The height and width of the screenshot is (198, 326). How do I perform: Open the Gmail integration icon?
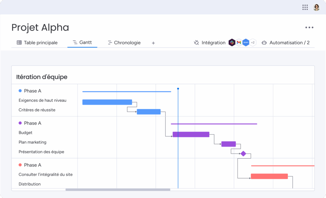pyautogui.click(x=239, y=43)
